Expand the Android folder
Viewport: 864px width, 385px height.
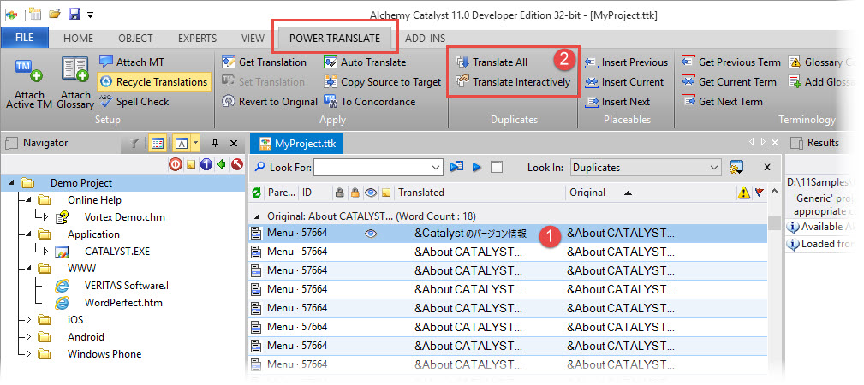click(28, 337)
